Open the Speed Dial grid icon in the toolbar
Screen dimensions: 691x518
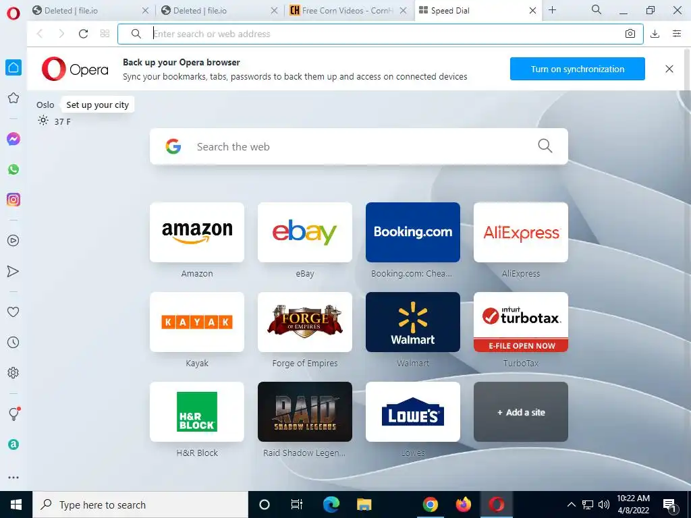click(x=105, y=34)
